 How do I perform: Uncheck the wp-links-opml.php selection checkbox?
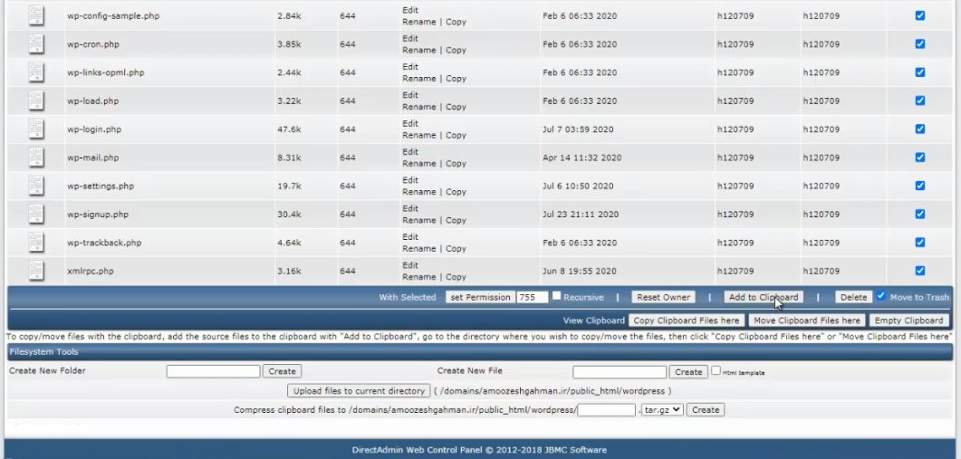click(920, 72)
